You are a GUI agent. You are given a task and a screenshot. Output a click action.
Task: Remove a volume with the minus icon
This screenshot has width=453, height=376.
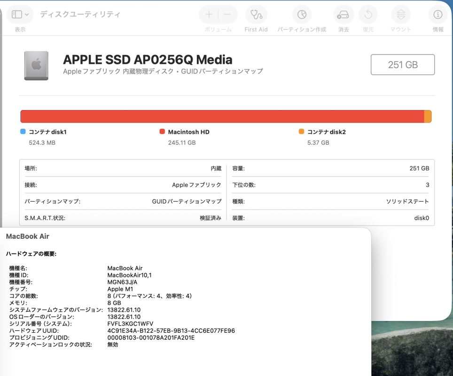tap(227, 14)
